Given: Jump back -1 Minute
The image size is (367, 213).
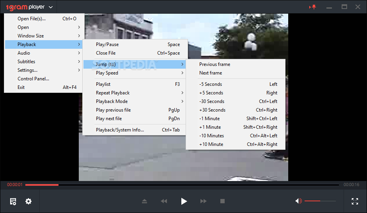Looking at the screenshot, I should [x=236, y=119].
